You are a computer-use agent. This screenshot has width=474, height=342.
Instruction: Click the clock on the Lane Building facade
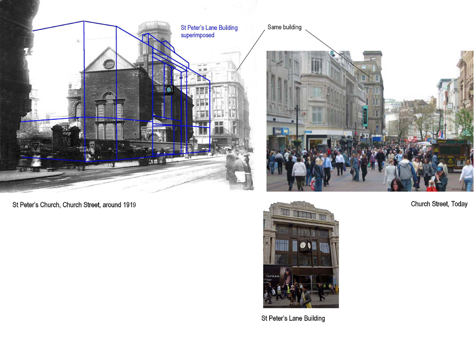tap(306, 245)
